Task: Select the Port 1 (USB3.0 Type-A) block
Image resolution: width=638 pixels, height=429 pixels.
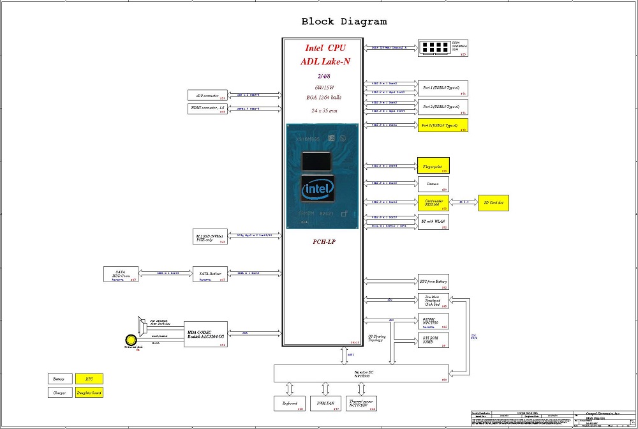Action: coord(443,88)
